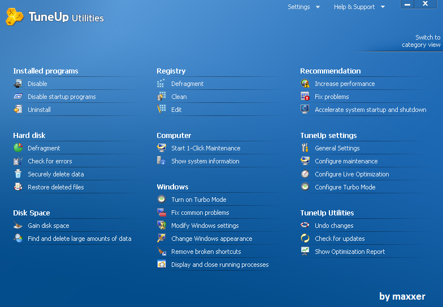Switch to category view
This screenshot has width=443, height=307.
421,41
